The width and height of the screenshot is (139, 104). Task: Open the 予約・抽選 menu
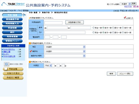coord(12,15)
